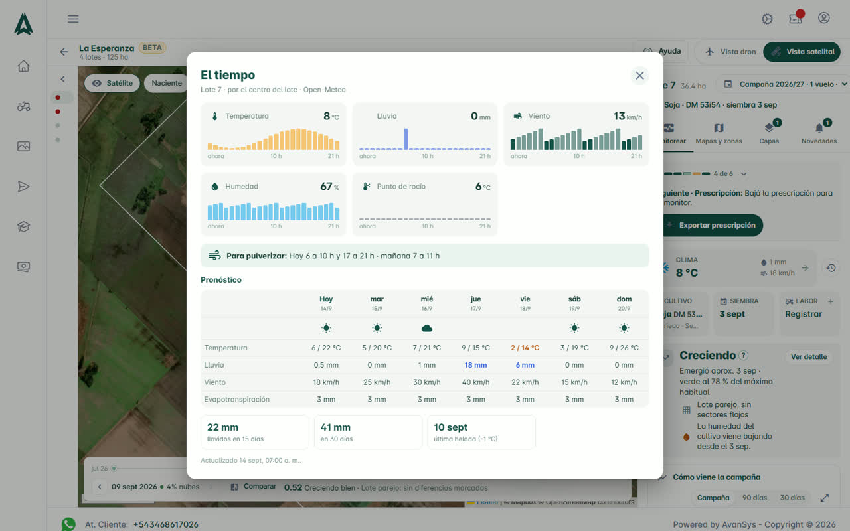Open the Capas tab
The image size is (850, 531).
[x=769, y=133]
